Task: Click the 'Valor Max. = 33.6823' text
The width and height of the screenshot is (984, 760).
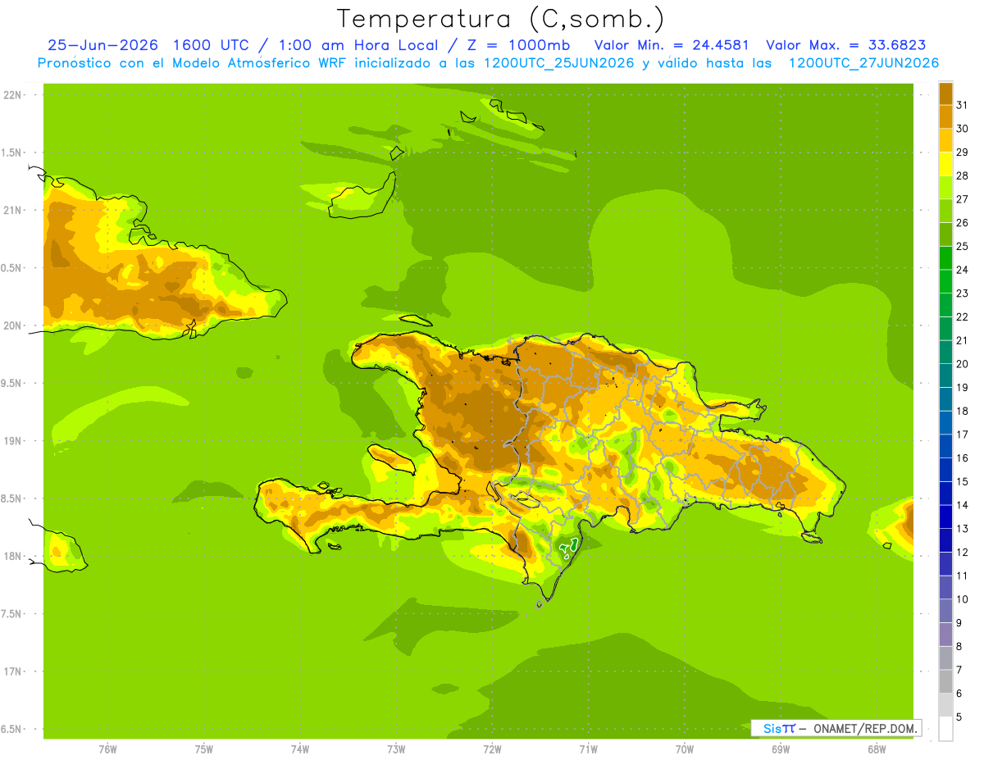Action: [846, 45]
